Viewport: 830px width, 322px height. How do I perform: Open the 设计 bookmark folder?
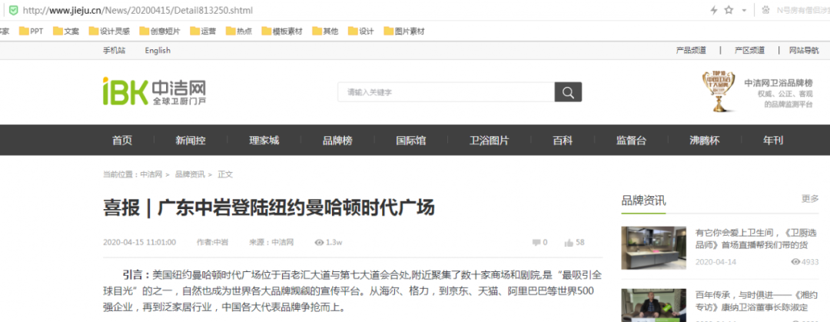pos(361,32)
